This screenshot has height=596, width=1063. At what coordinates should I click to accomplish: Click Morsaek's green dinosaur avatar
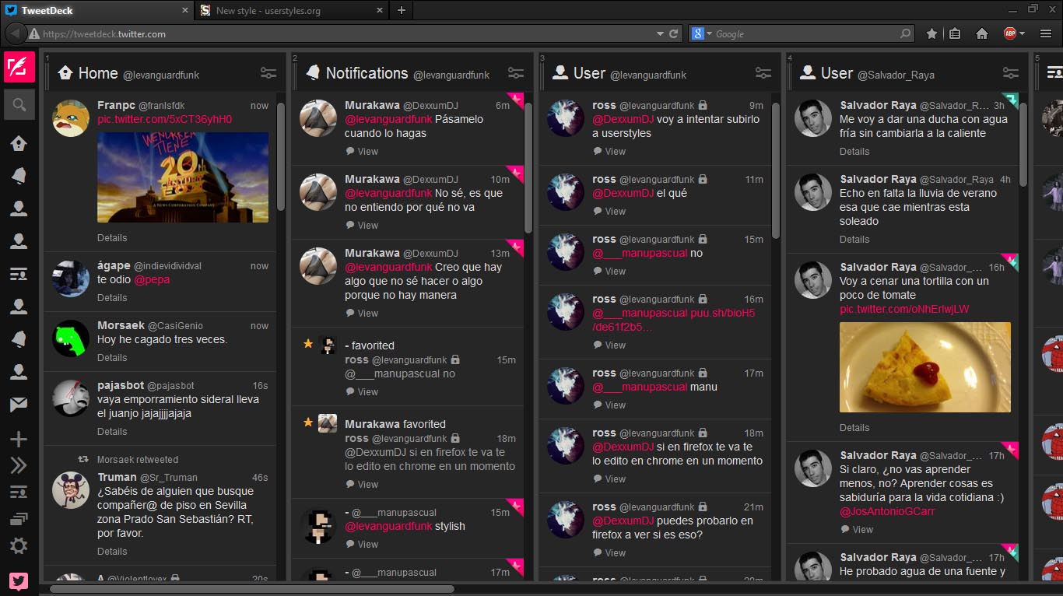point(71,338)
